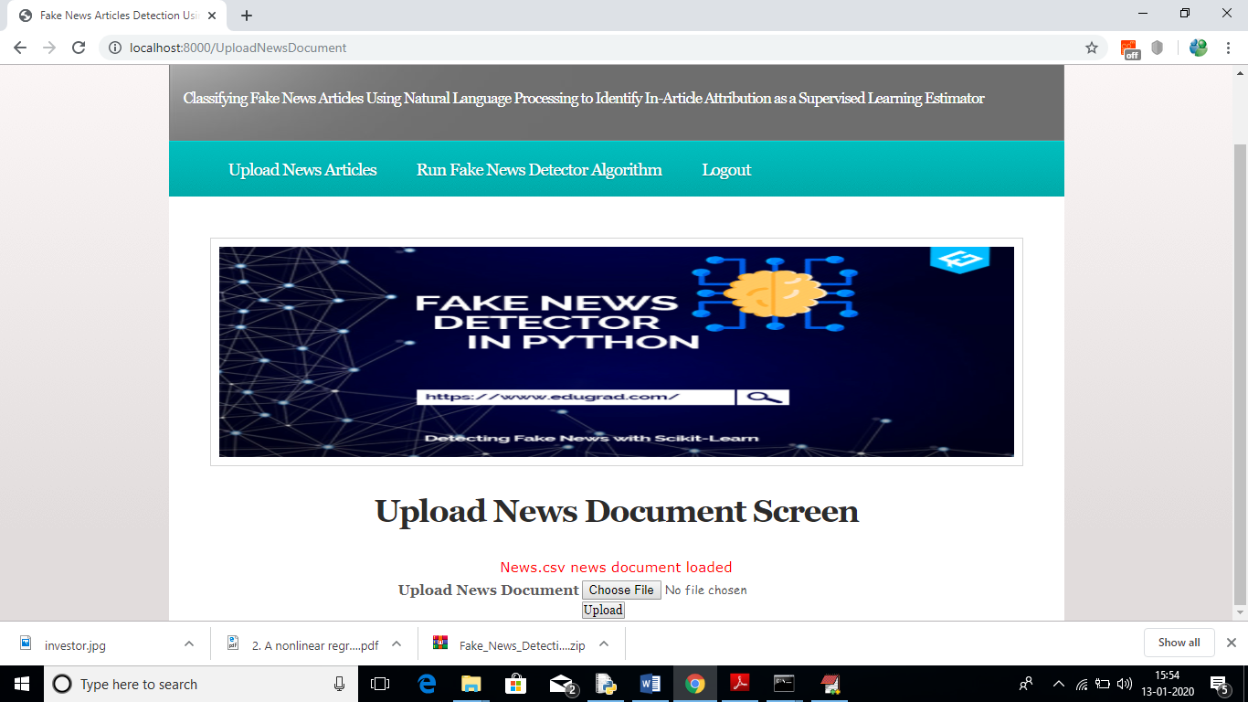1248x702 pixels.
Task: Select the Fake News Articles Detection tab
Action: 117,16
